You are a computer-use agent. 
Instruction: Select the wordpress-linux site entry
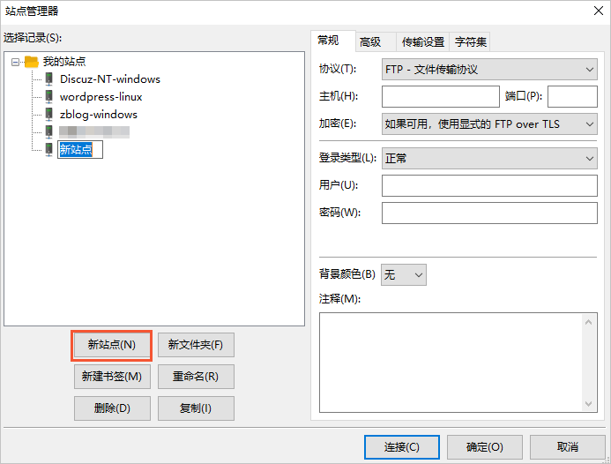pos(101,97)
